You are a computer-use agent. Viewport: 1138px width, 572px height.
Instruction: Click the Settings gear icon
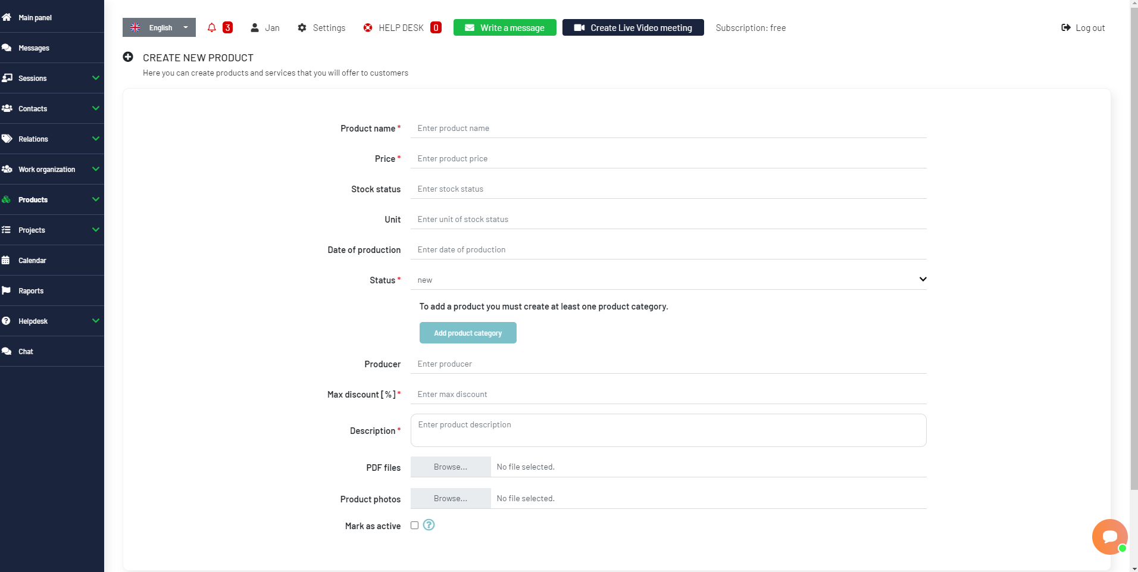[x=302, y=27]
